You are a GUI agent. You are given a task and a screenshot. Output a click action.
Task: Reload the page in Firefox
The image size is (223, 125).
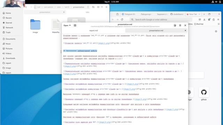click(x=122, y=19)
